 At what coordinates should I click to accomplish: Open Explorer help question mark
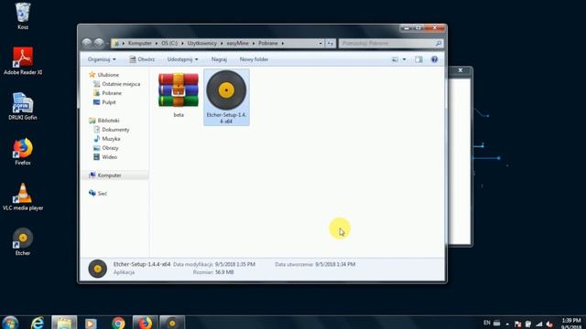point(434,59)
